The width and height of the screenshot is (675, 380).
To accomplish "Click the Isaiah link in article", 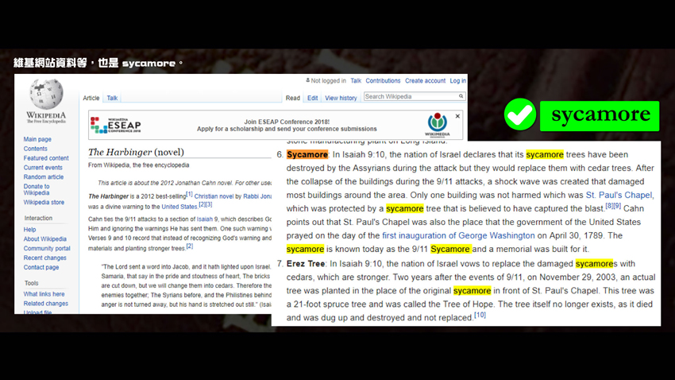I will coord(204,219).
